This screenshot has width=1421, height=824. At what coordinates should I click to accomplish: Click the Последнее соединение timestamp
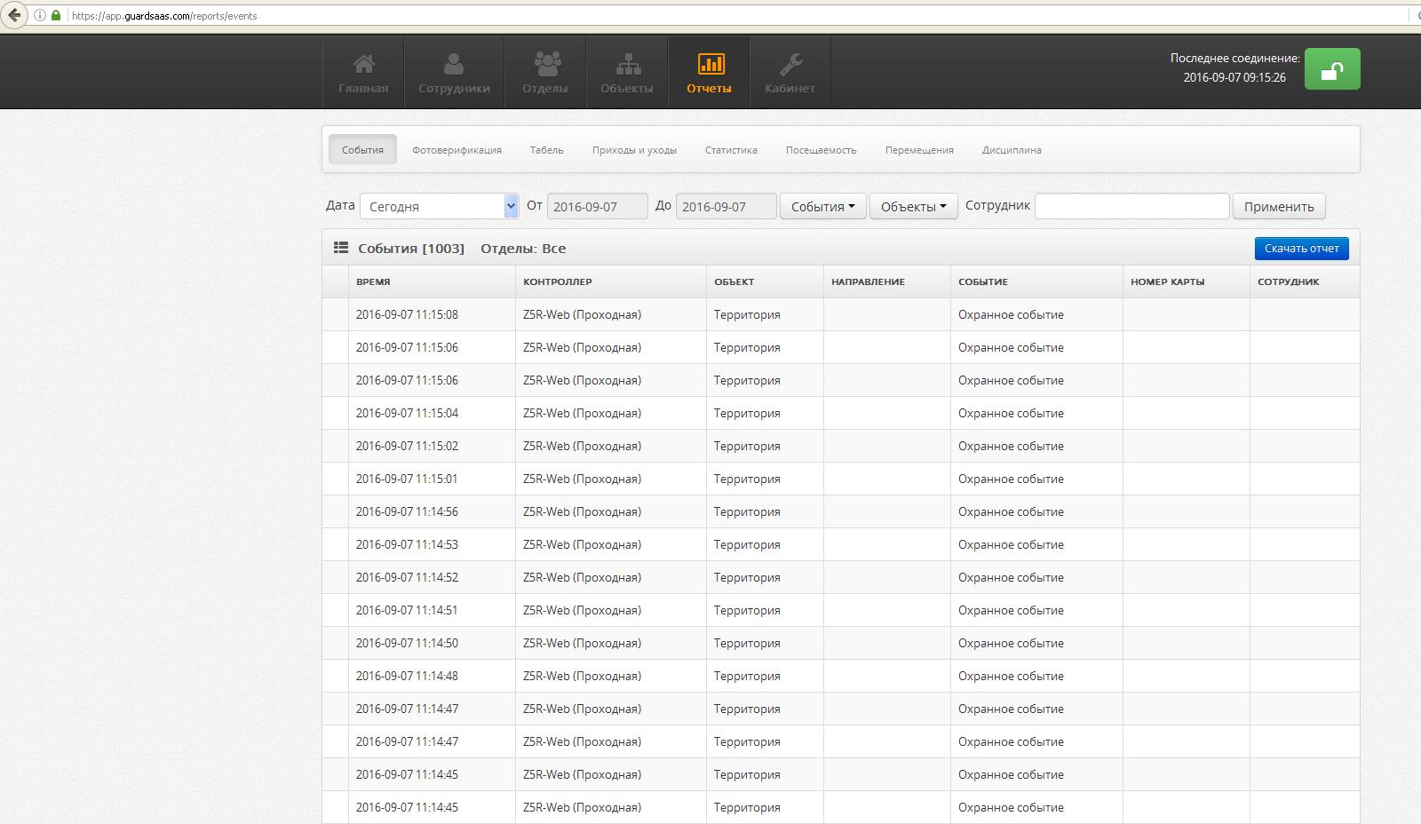(1234, 77)
